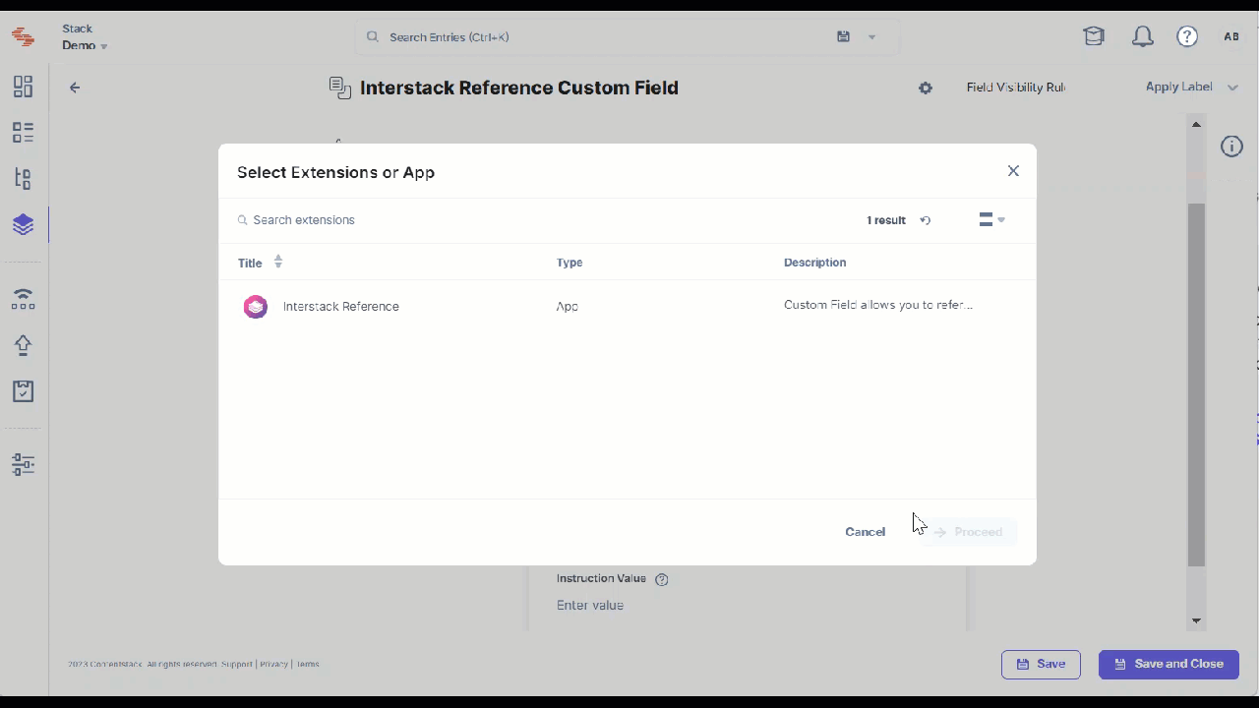Click the Type column header
The height and width of the screenshot is (708, 1259).
tap(570, 263)
